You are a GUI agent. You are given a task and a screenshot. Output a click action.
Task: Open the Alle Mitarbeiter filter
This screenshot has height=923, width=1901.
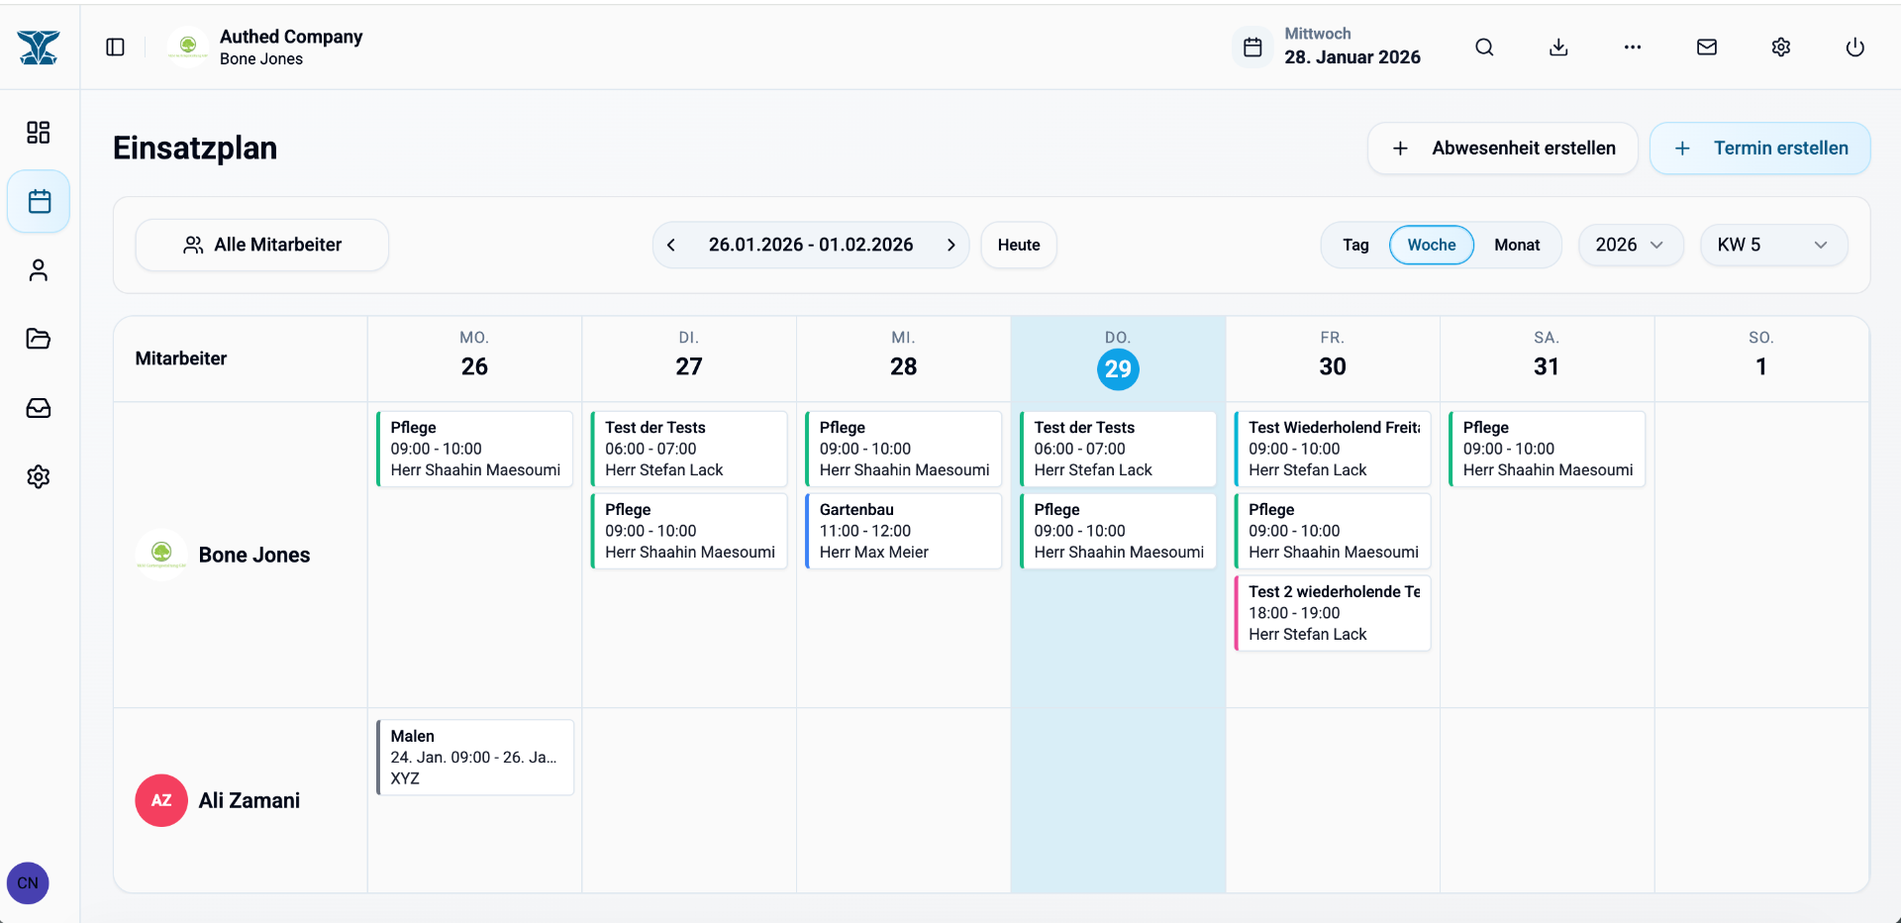262,245
